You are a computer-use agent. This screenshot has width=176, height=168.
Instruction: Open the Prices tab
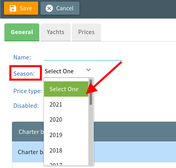click(x=86, y=32)
